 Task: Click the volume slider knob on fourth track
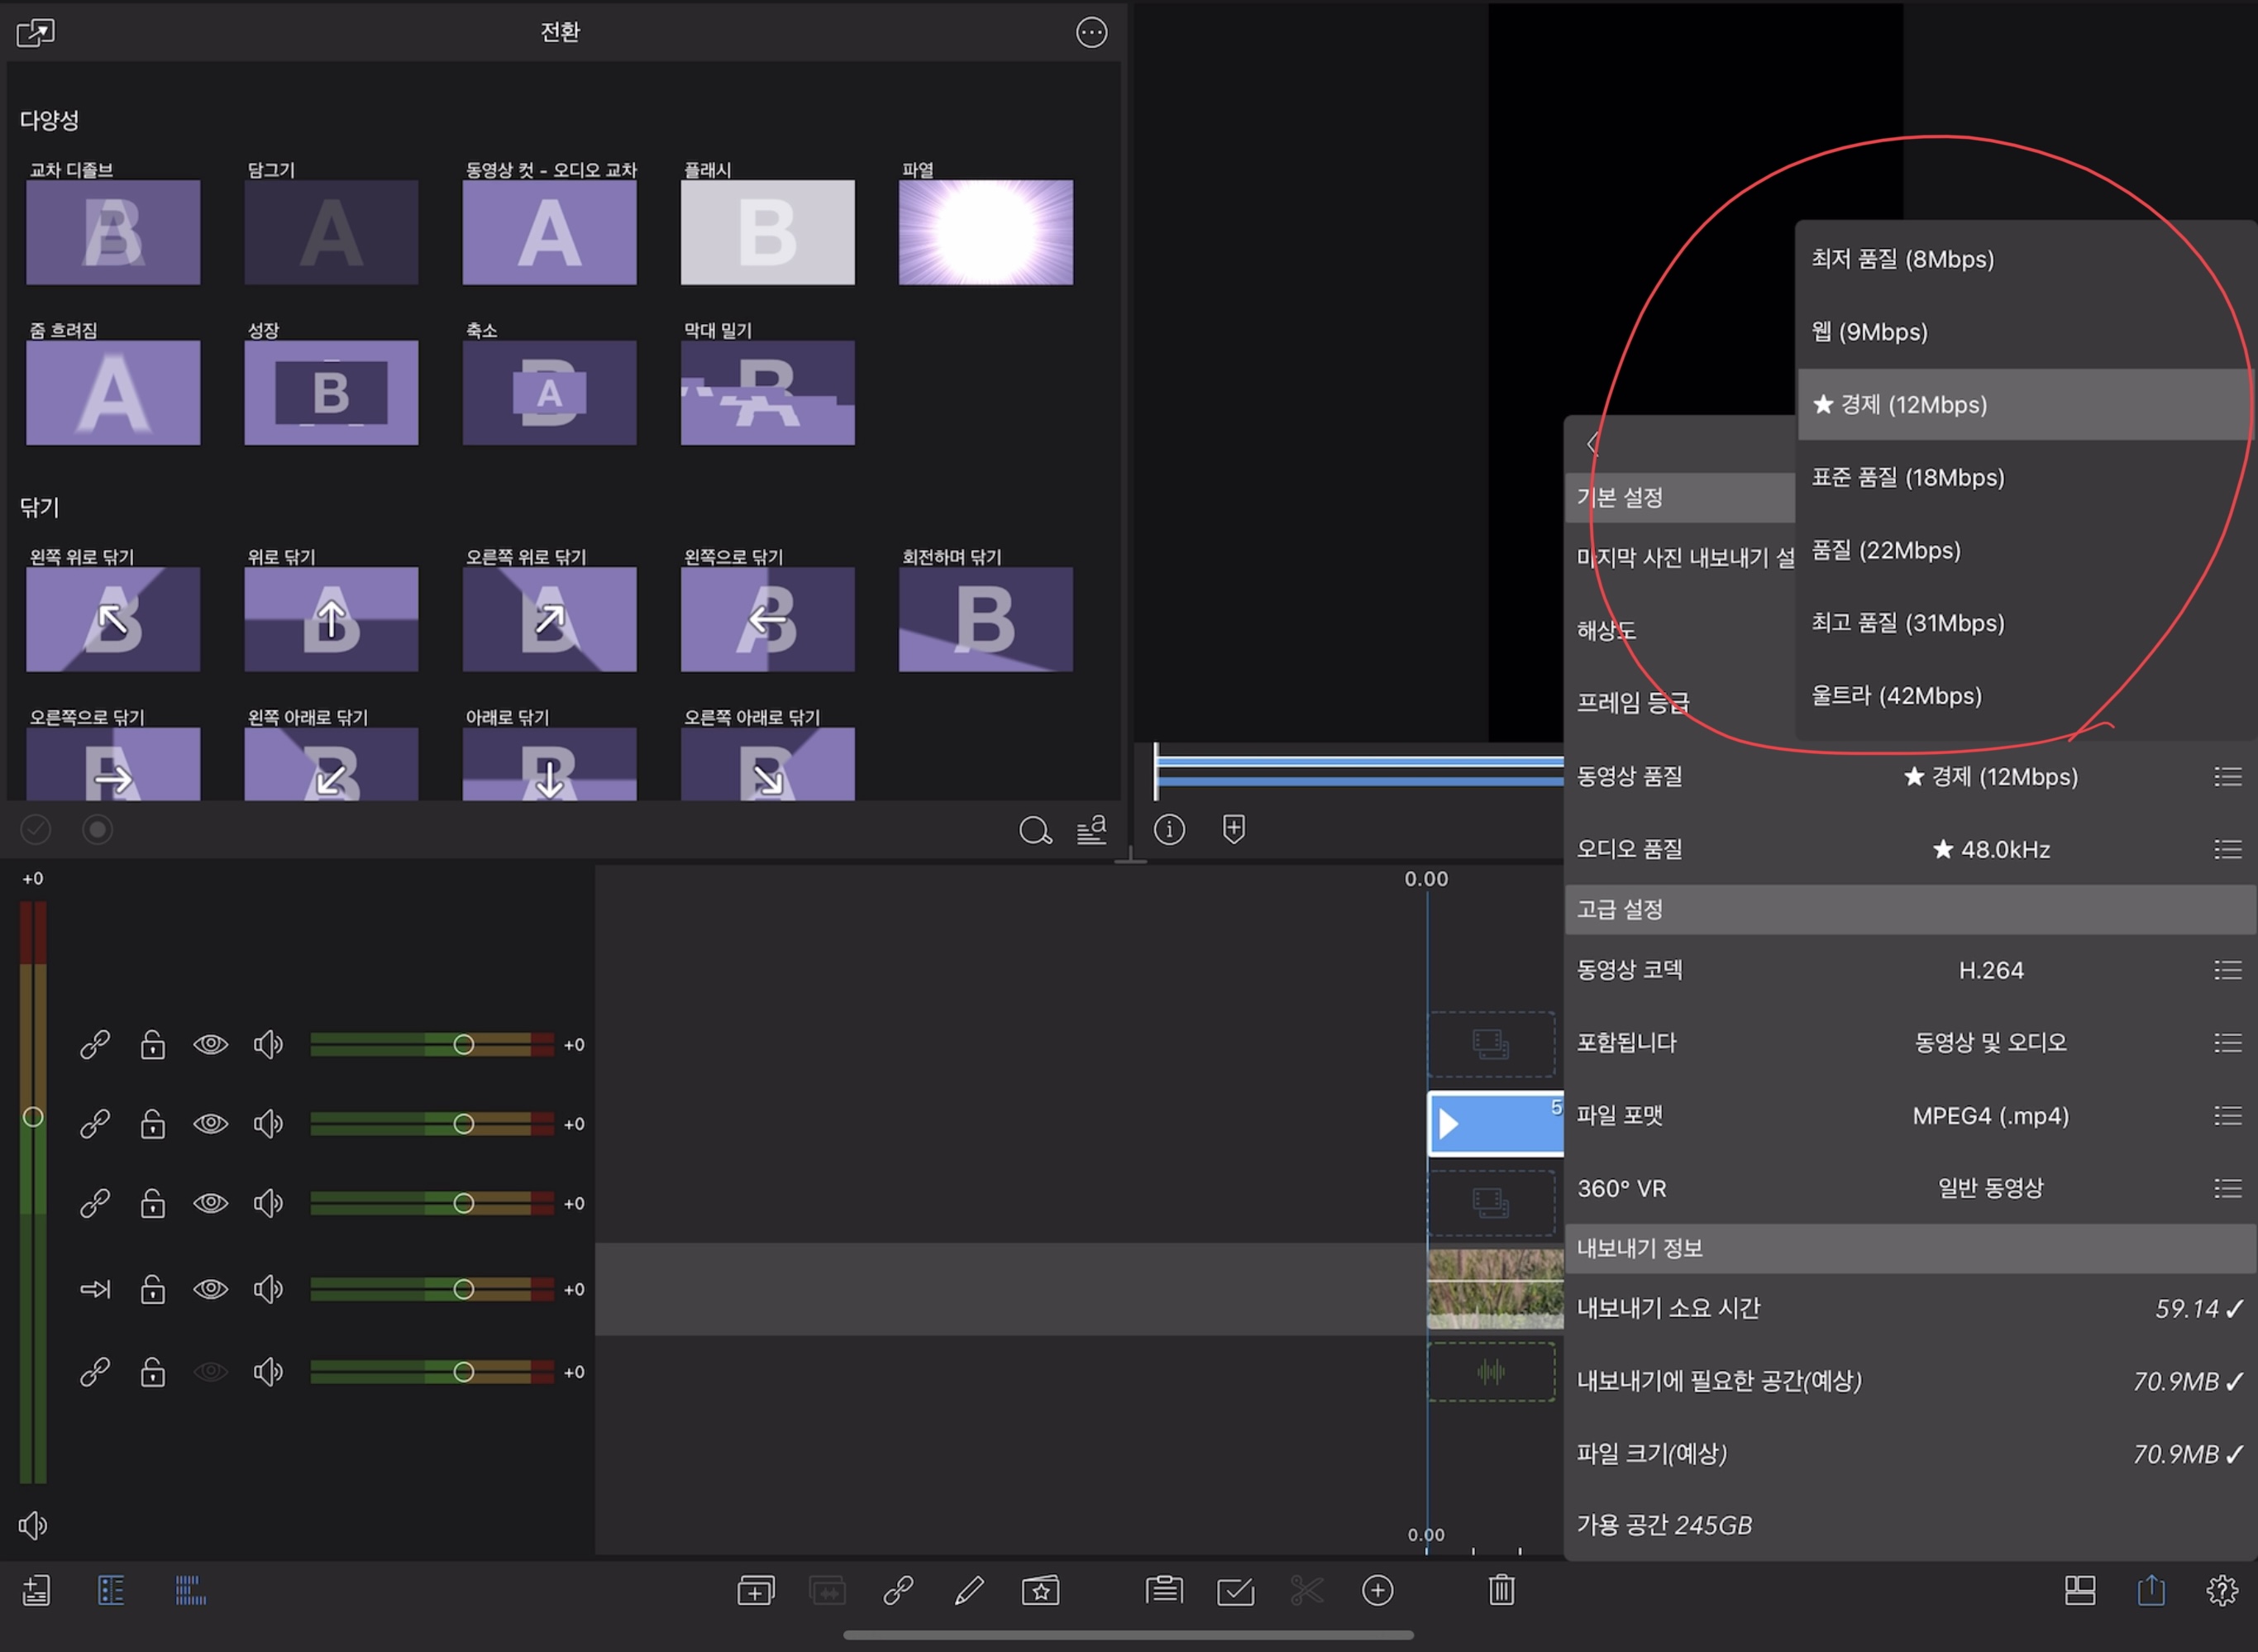tap(463, 1289)
